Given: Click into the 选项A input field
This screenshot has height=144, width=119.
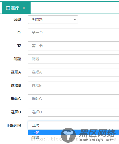Looking at the screenshot, I should pos(73,72).
